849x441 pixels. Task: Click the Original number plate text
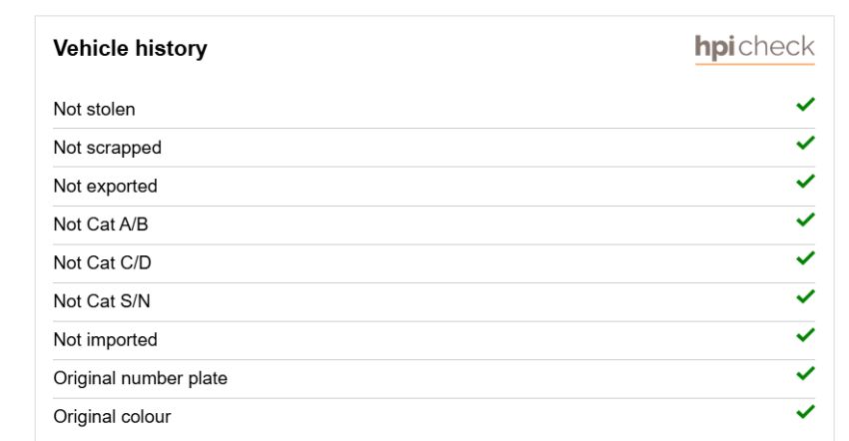(140, 379)
